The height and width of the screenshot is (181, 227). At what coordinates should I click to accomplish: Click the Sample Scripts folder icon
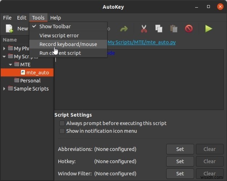click(x=10, y=88)
